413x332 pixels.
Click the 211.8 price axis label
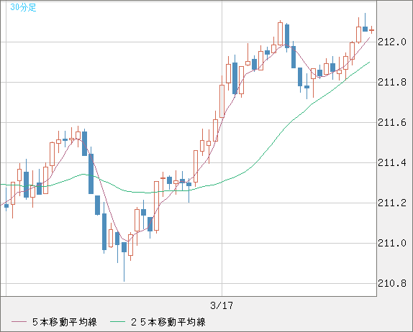pyautogui.click(x=392, y=83)
